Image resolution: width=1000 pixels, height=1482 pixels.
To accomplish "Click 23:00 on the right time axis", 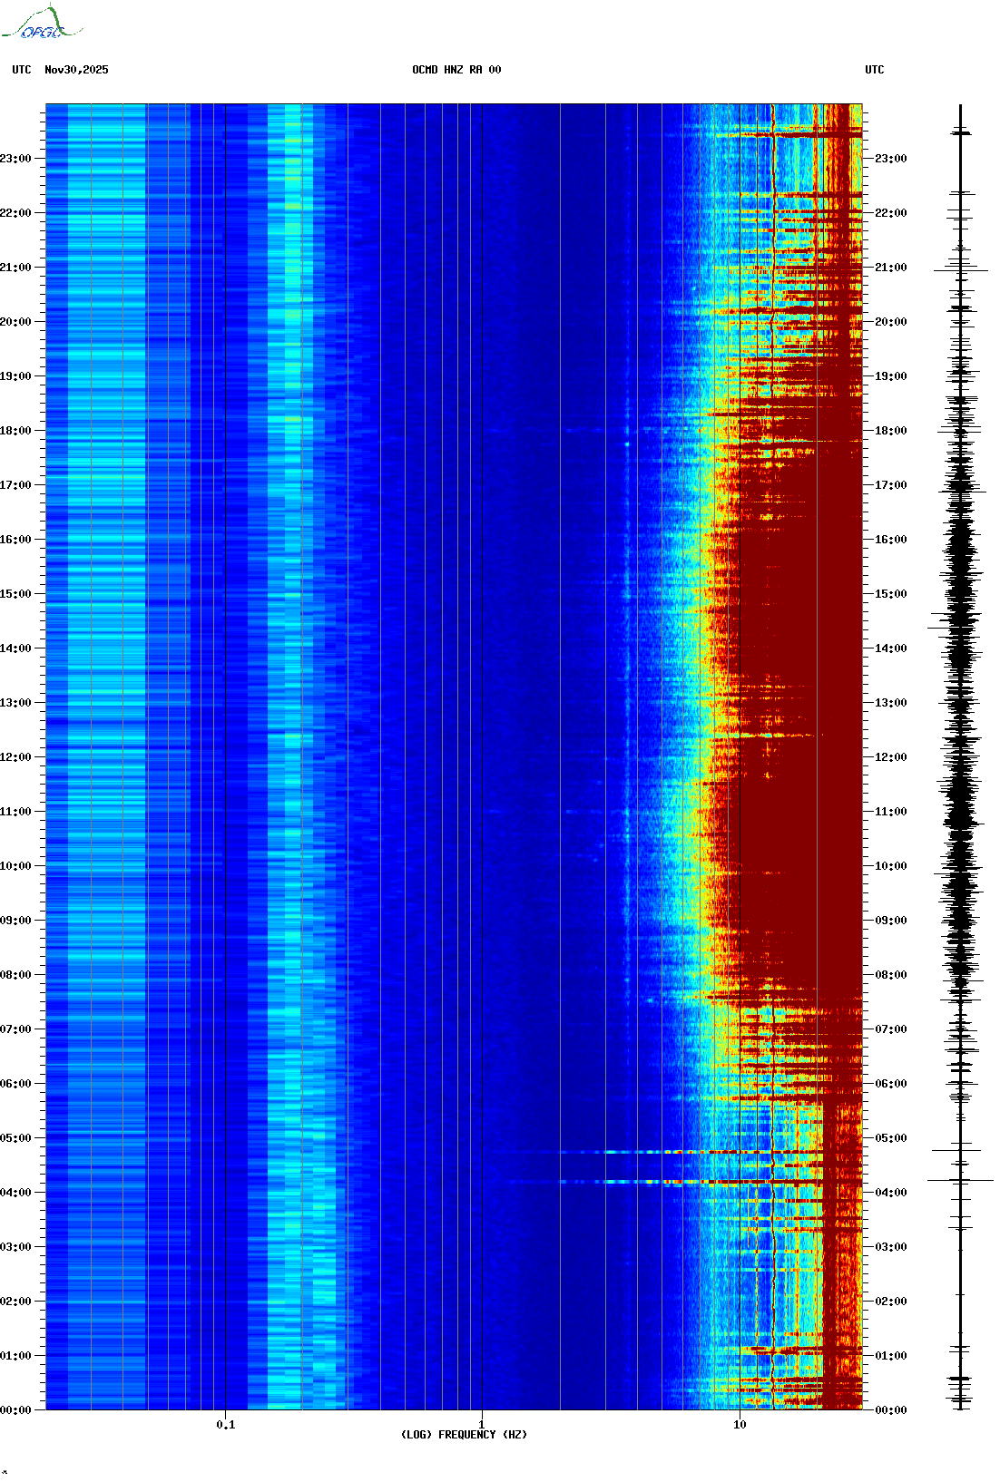I will pos(891,159).
